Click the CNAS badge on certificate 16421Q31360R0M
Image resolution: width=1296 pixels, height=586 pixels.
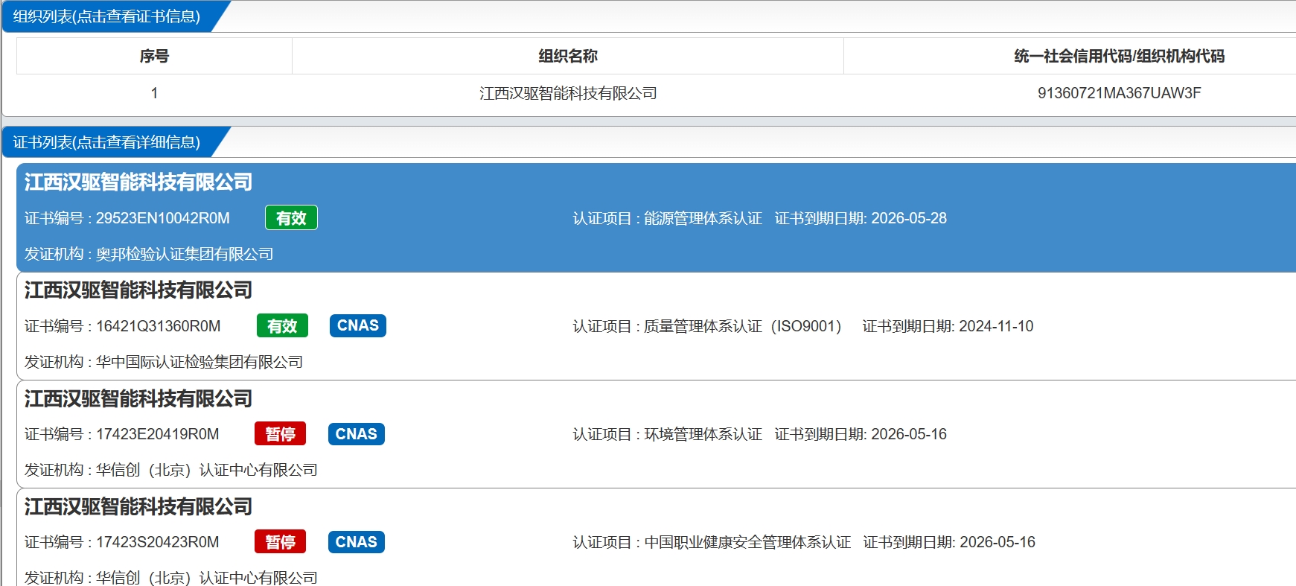point(358,325)
